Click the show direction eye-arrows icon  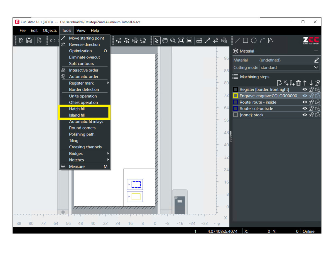(x=119, y=41)
